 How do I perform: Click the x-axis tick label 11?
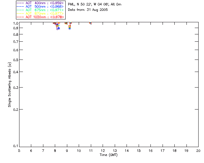click(x=91, y=151)
